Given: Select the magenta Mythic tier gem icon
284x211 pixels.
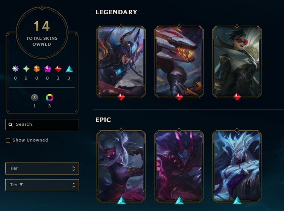Looking at the screenshot, I should point(47,69).
